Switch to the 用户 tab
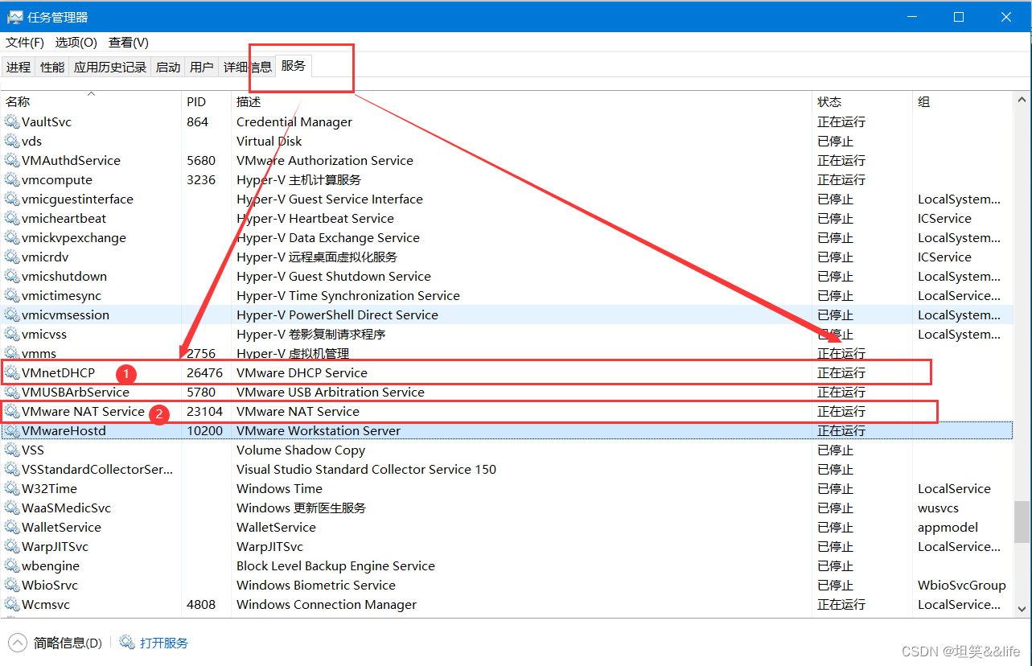Image resolution: width=1032 pixels, height=666 pixels. tap(202, 68)
